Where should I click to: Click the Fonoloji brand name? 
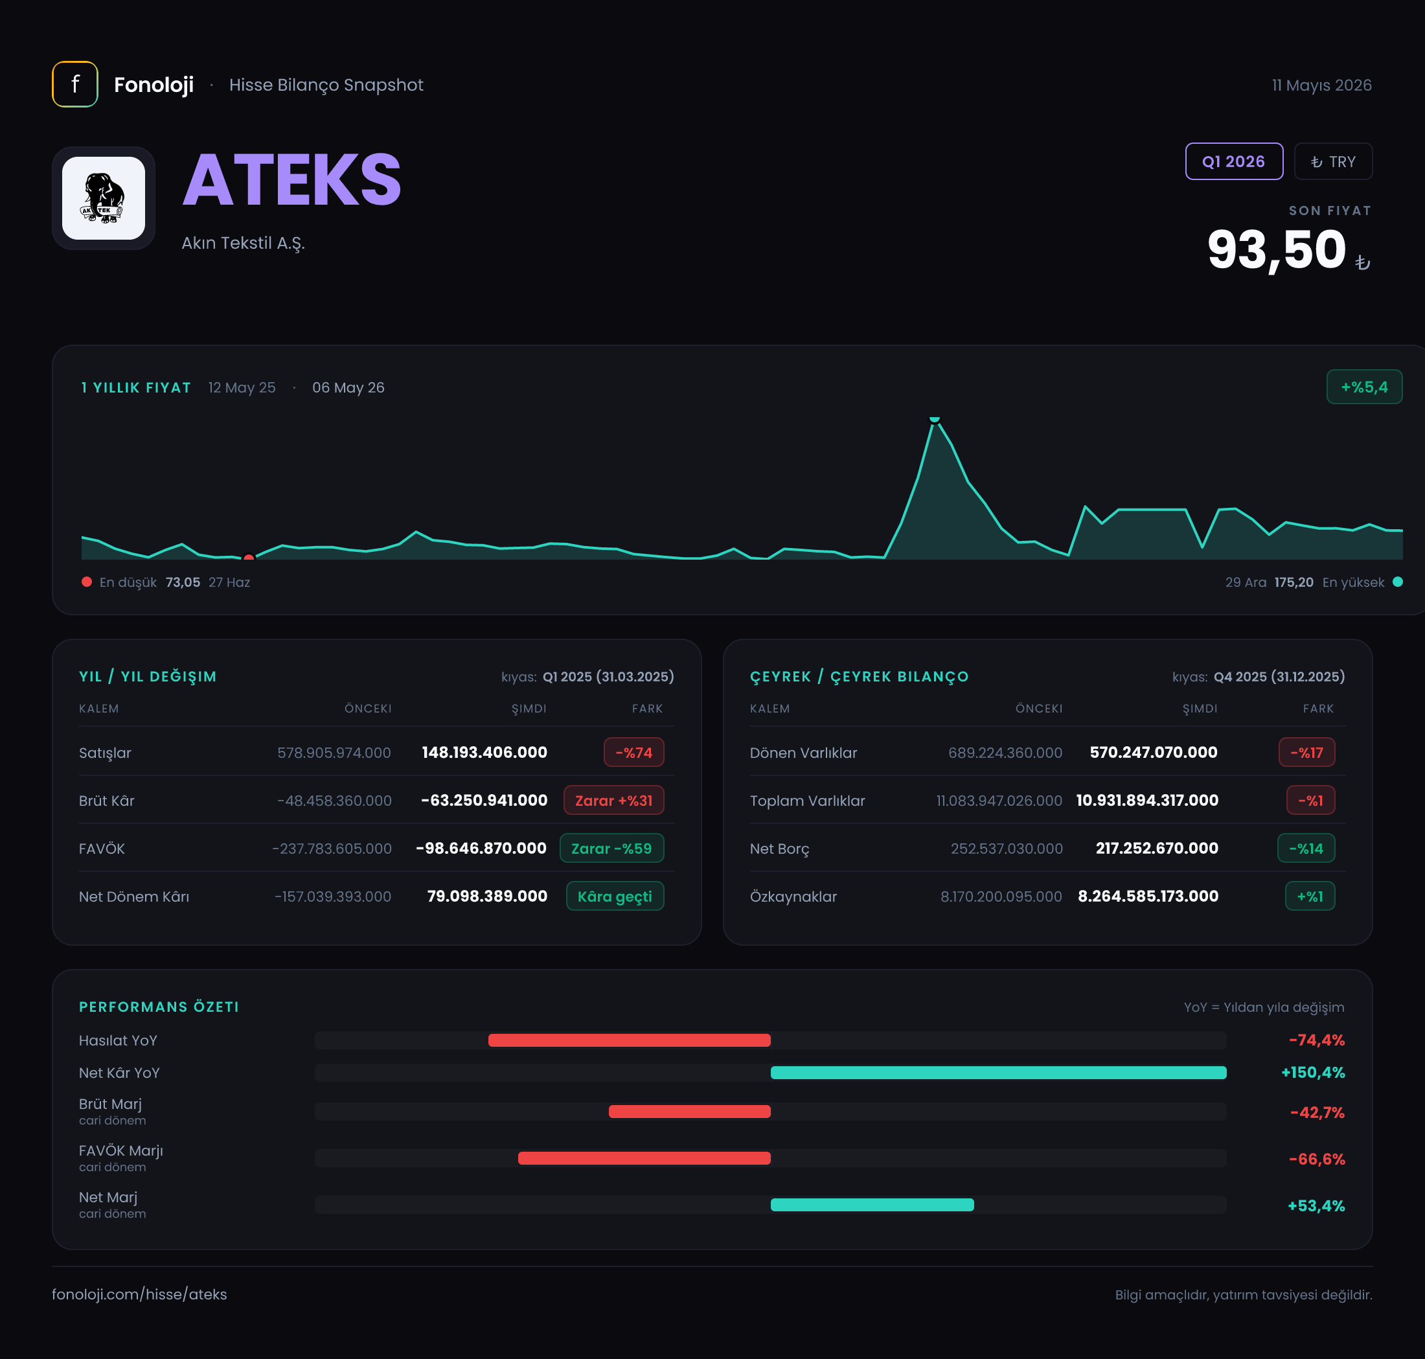(154, 85)
